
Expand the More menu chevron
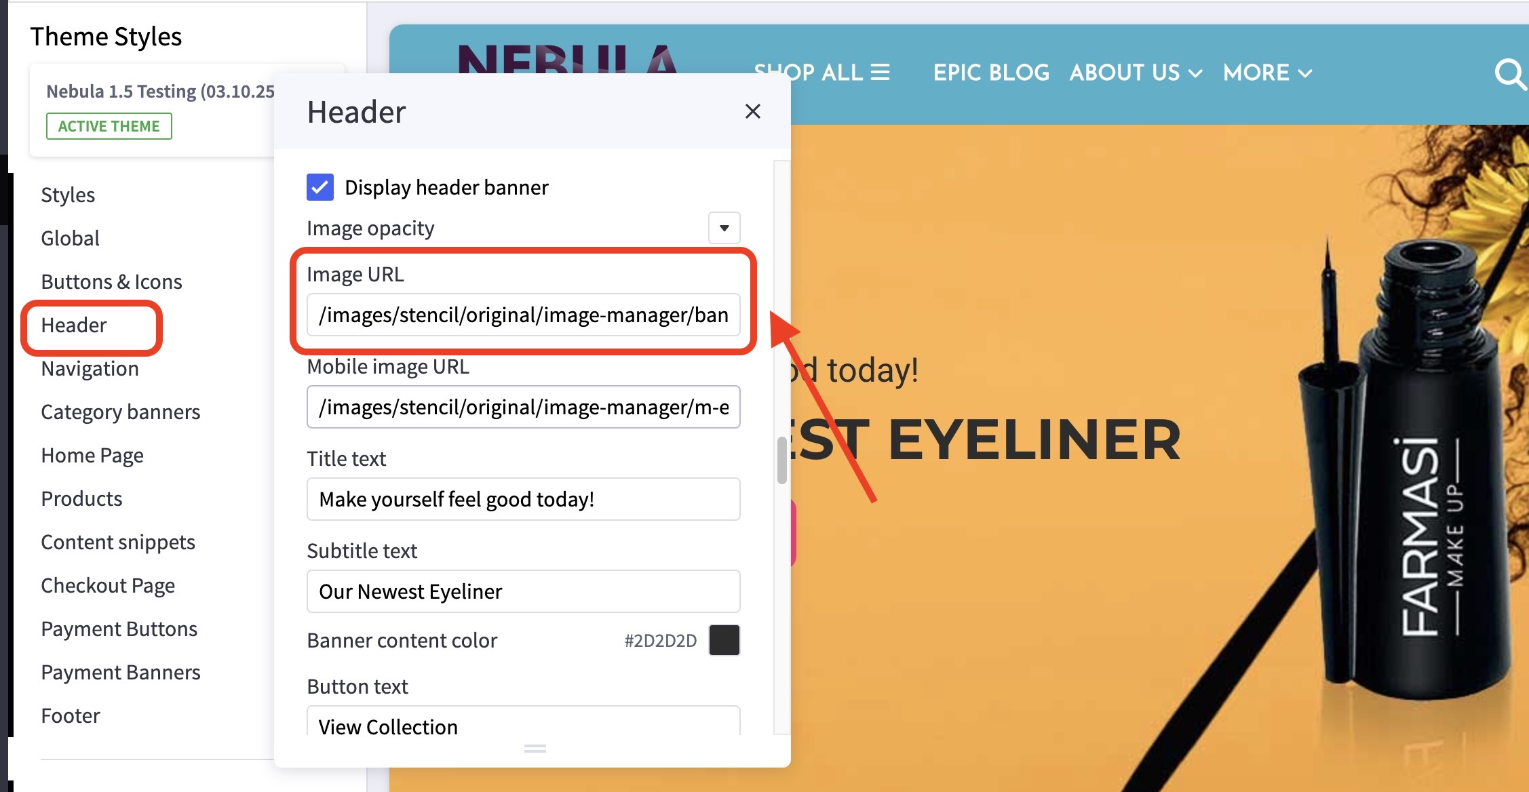(x=1305, y=73)
